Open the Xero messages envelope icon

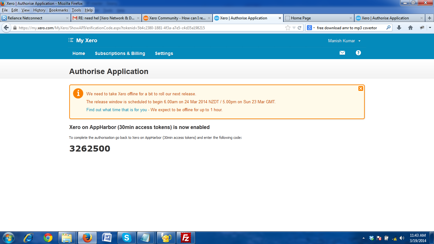point(342,53)
